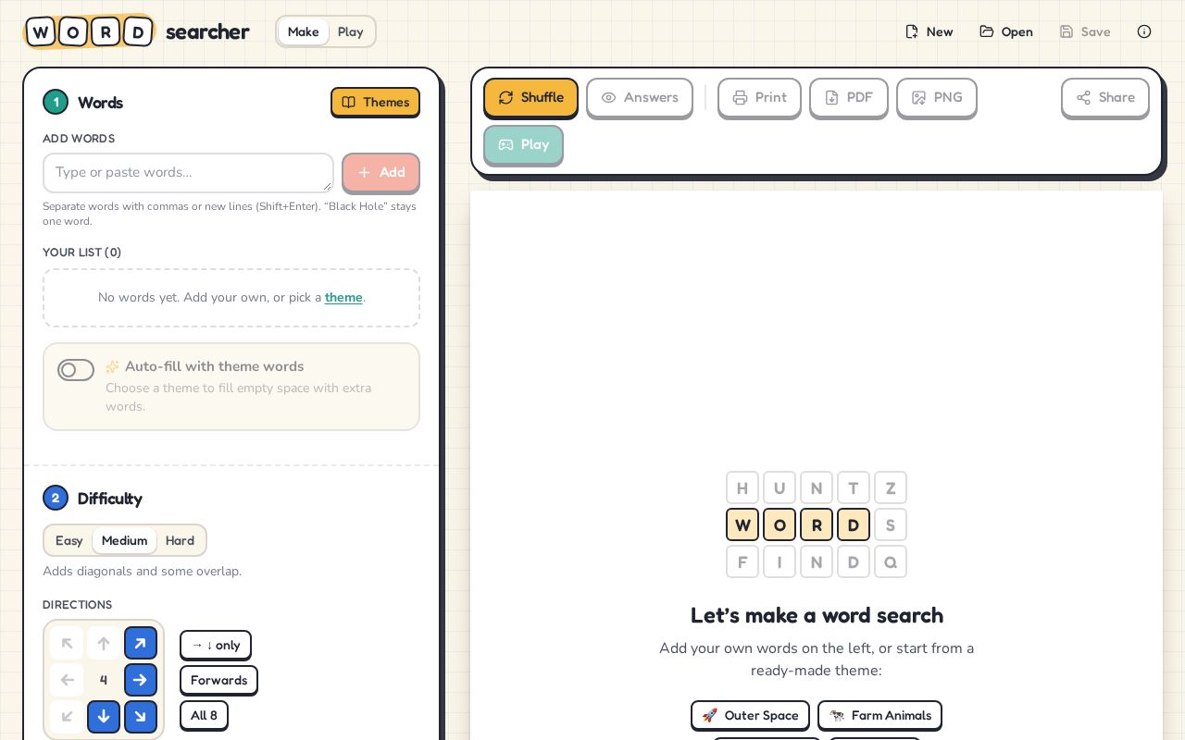The height and width of the screenshot is (740, 1185).
Task: Click the Save option in header
Action: point(1085,31)
